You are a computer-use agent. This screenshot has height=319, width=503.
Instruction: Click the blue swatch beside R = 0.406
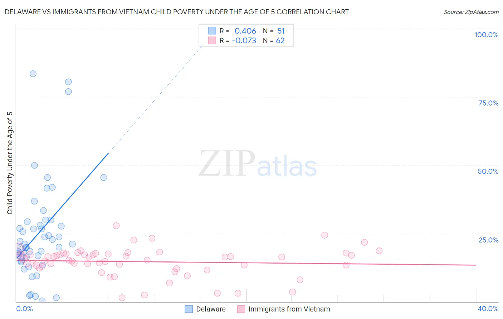click(212, 31)
